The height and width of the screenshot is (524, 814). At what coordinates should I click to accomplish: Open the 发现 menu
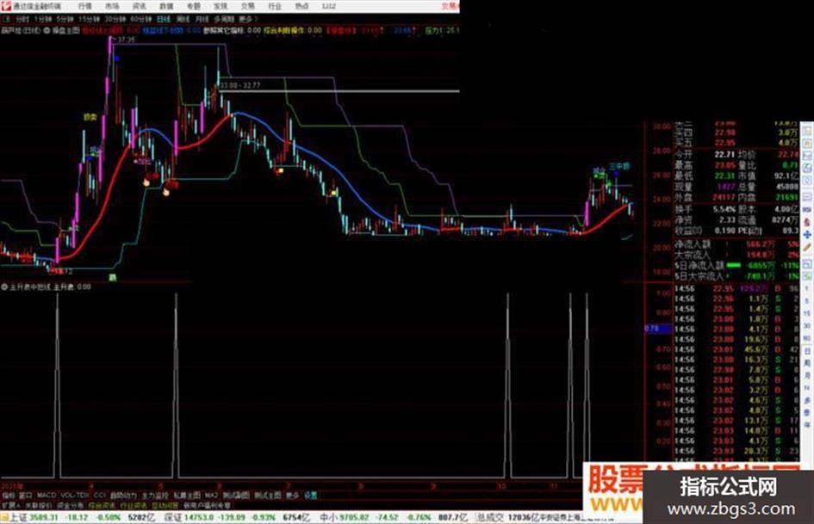(x=221, y=6)
